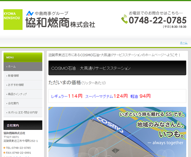Click the postal code 〒527-0071
This screenshot has width=191, height=157.
[x=11, y=137]
